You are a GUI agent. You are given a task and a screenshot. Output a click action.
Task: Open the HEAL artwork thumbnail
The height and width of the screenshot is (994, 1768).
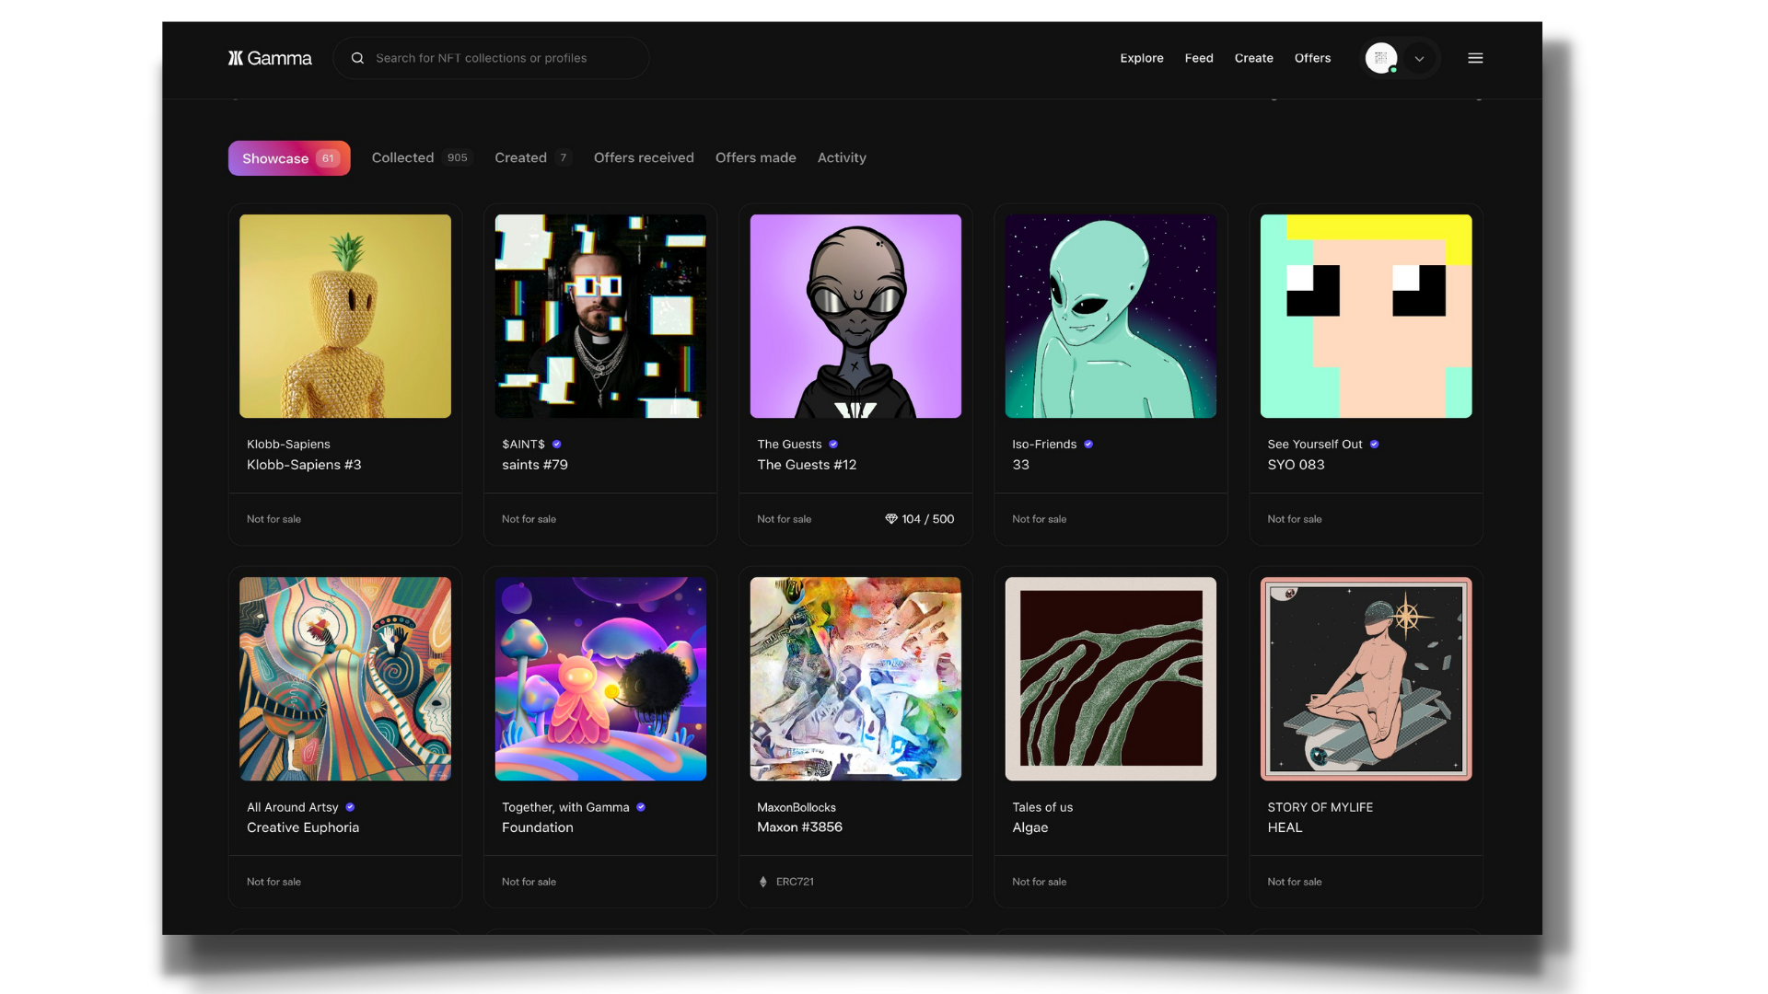1366,679
